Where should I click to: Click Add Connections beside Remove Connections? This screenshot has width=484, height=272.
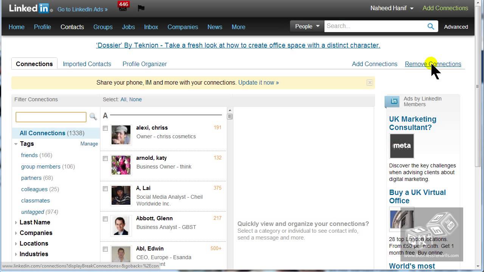point(374,64)
